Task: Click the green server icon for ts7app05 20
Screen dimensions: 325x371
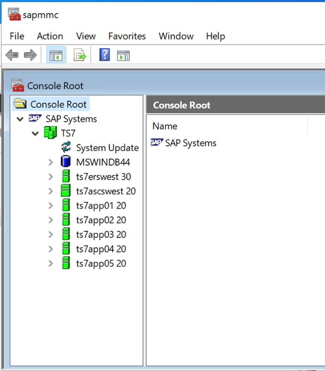Action: (66, 263)
